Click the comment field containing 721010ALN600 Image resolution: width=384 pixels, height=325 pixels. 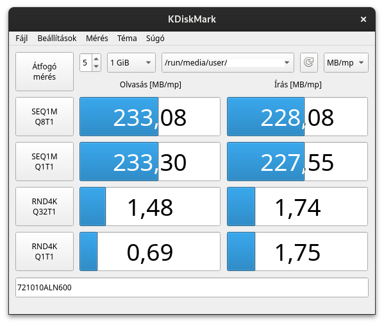(x=192, y=287)
